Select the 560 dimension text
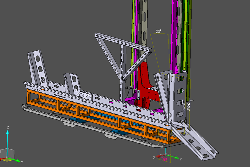The width and height of the screenshot is (250, 167). (x=184, y=106)
